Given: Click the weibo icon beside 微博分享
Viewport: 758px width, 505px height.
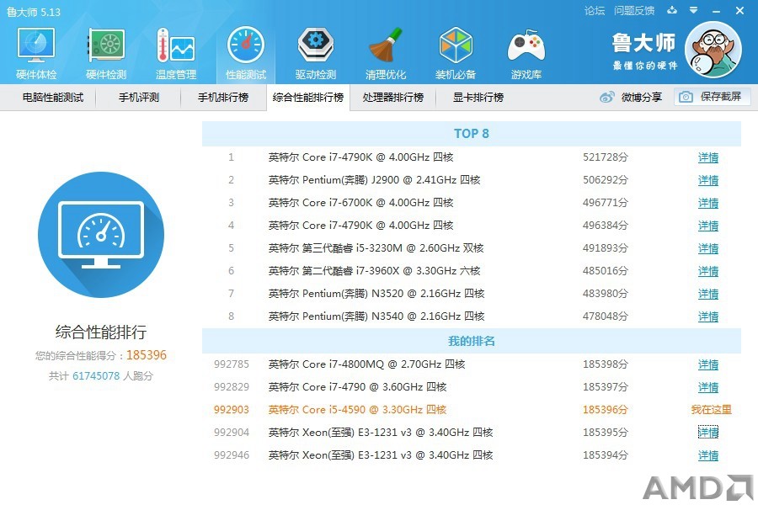Looking at the screenshot, I should 606,97.
